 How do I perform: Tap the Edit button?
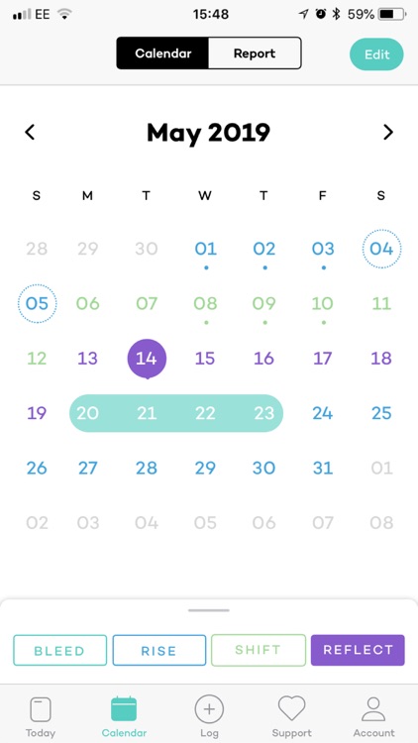coord(376,54)
